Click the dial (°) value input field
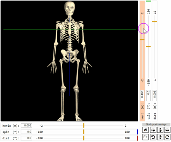Screen dimensions: 171x142 [x=26, y=138]
